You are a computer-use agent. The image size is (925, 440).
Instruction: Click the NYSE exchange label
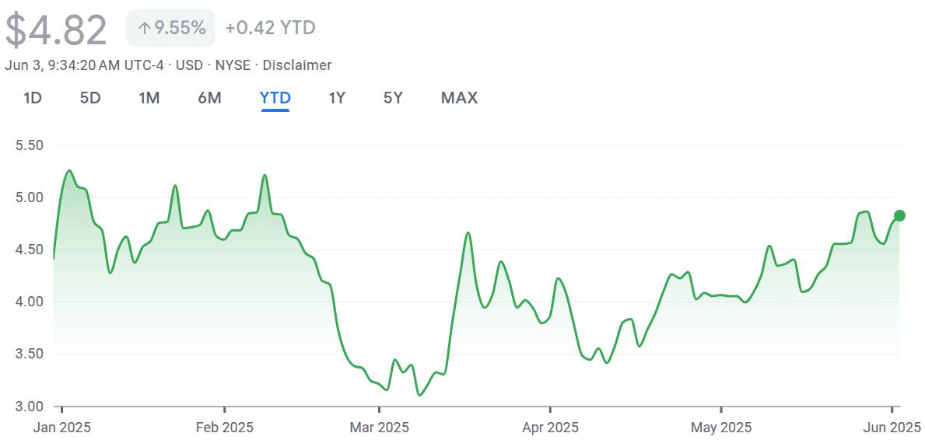233,65
